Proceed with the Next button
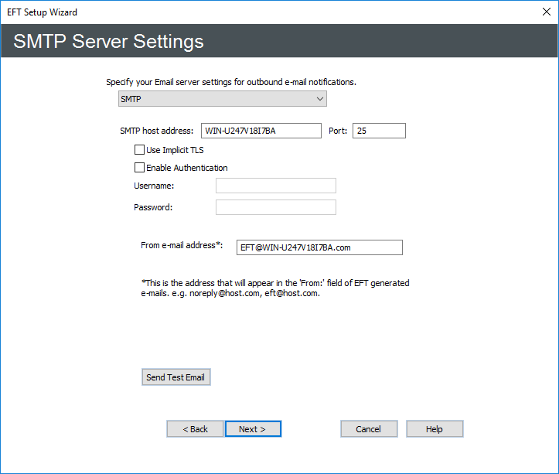The image size is (559, 474). tap(253, 429)
